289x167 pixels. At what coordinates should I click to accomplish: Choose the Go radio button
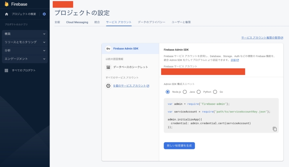pyautogui.click(x=215, y=92)
